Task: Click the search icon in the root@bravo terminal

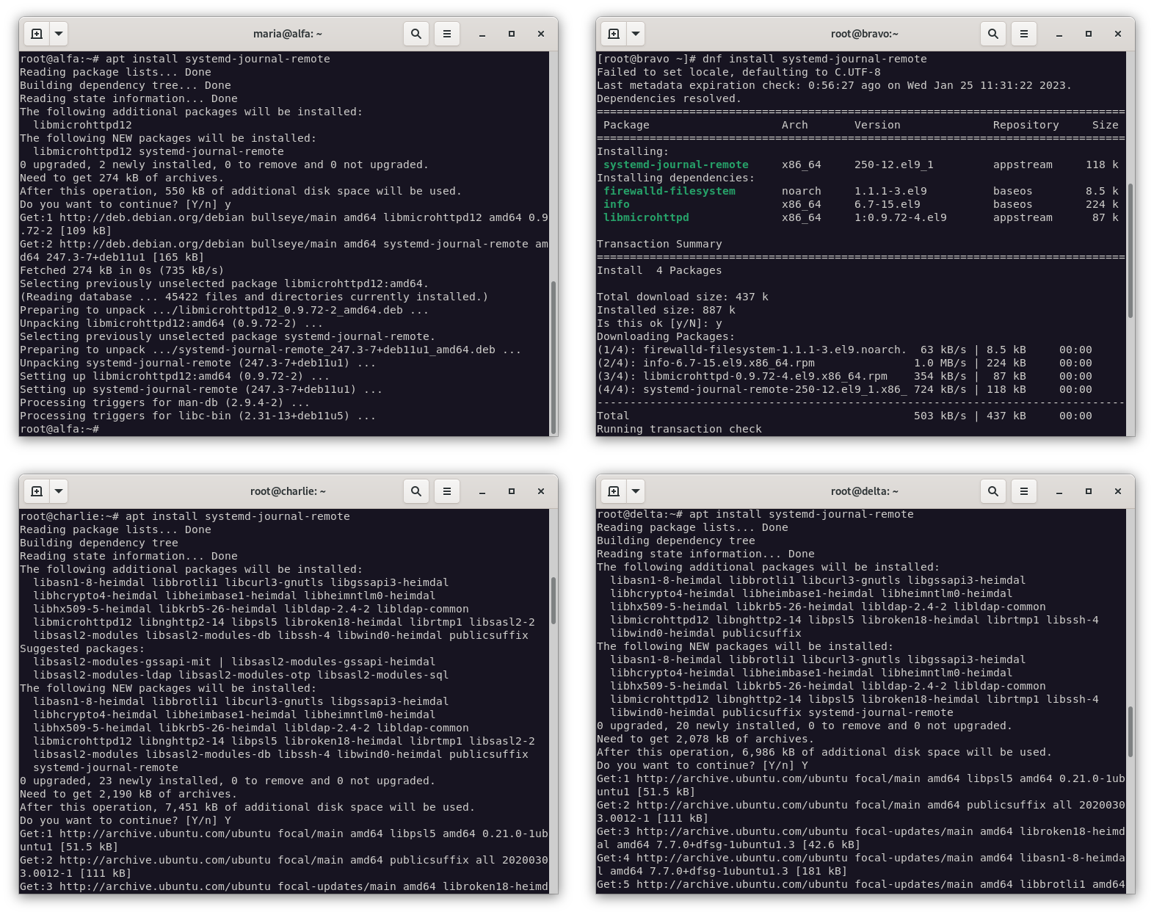Action: tap(993, 34)
